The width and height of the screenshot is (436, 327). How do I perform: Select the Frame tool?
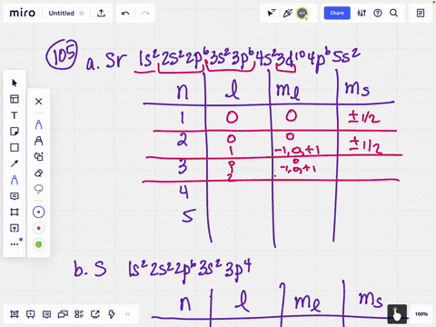15,212
